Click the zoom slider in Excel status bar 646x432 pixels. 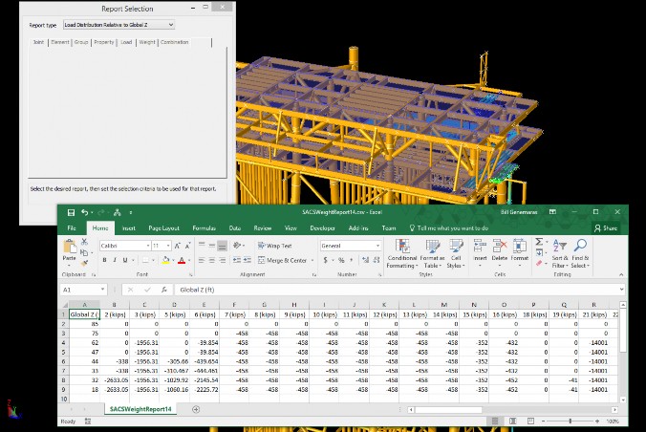pyautogui.click(x=571, y=421)
